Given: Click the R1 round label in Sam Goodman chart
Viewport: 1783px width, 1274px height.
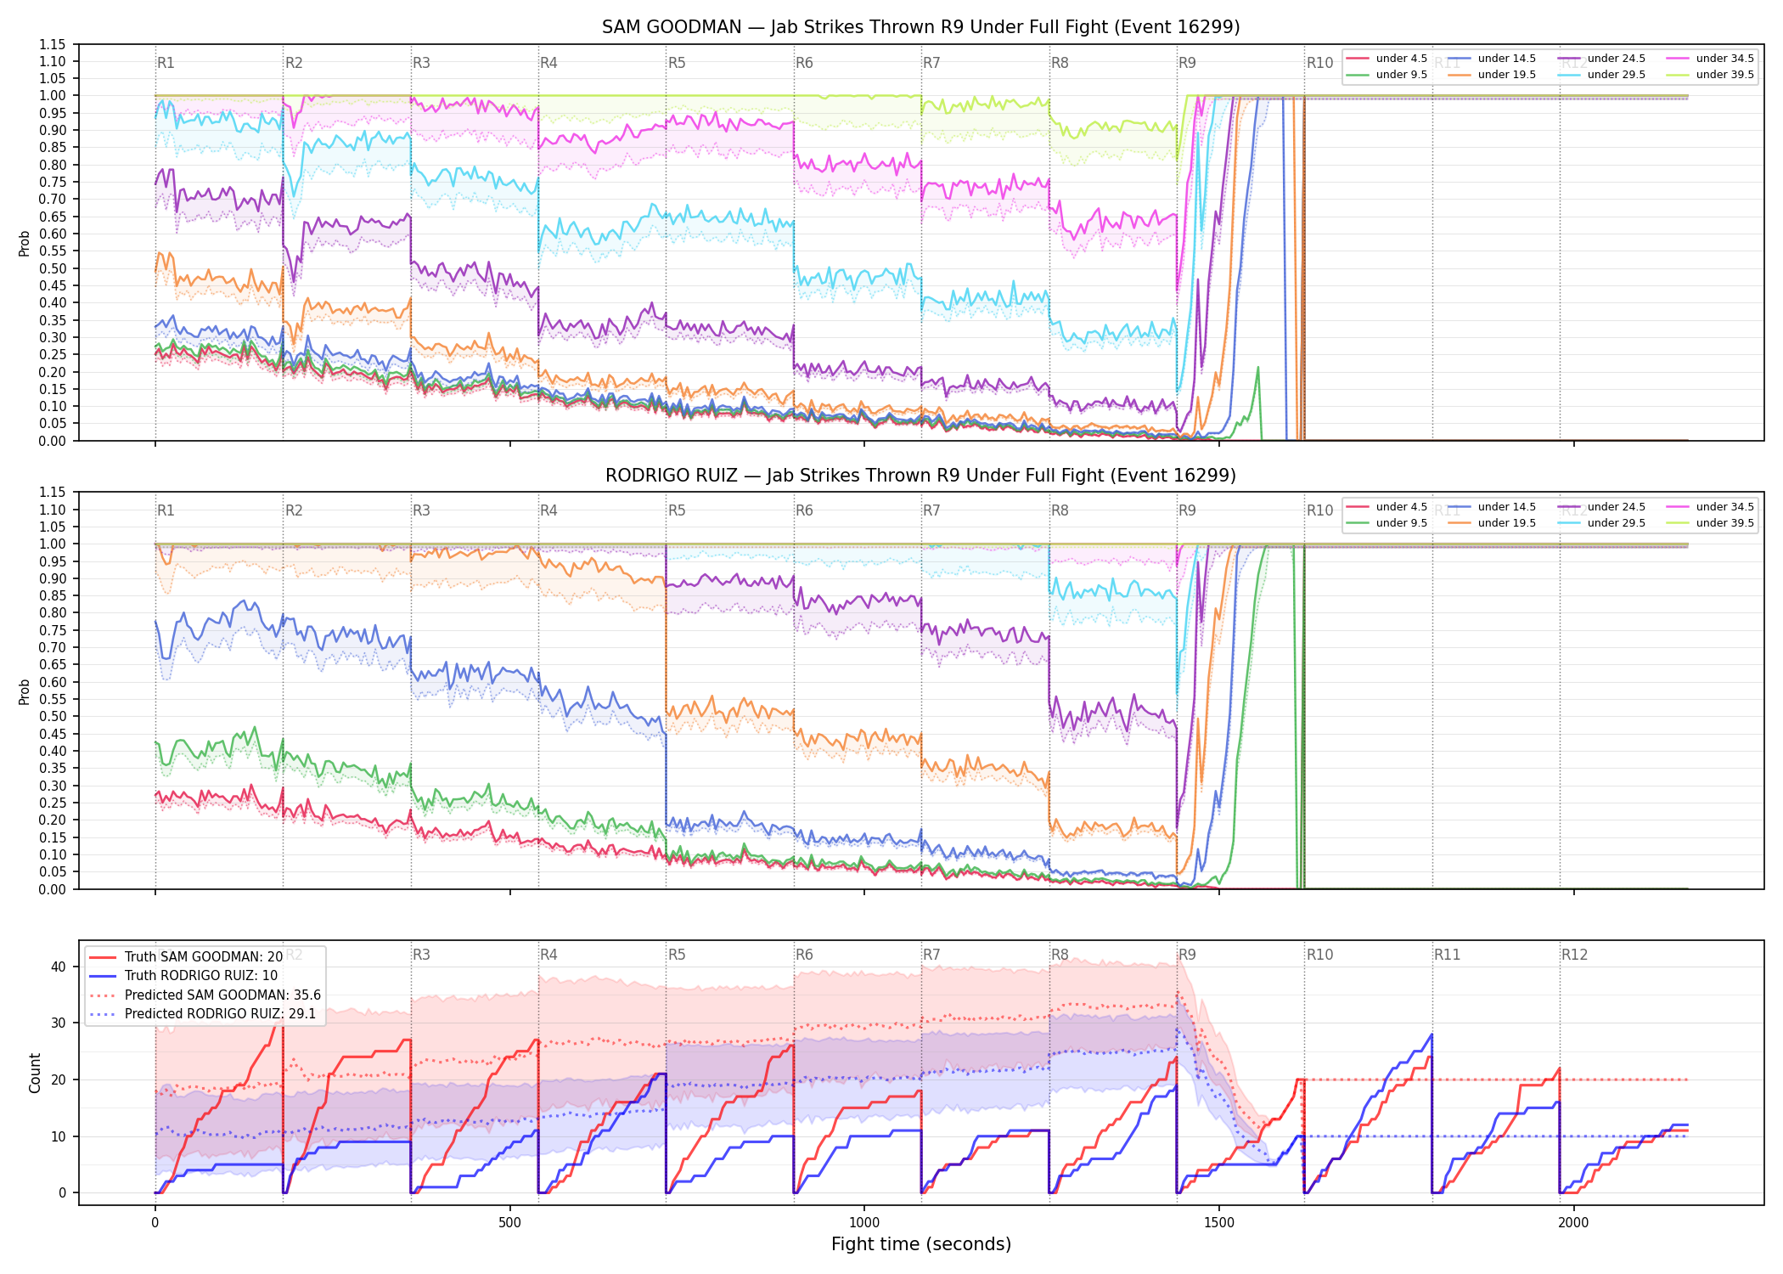Looking at the screenshot, I should 166,63.
